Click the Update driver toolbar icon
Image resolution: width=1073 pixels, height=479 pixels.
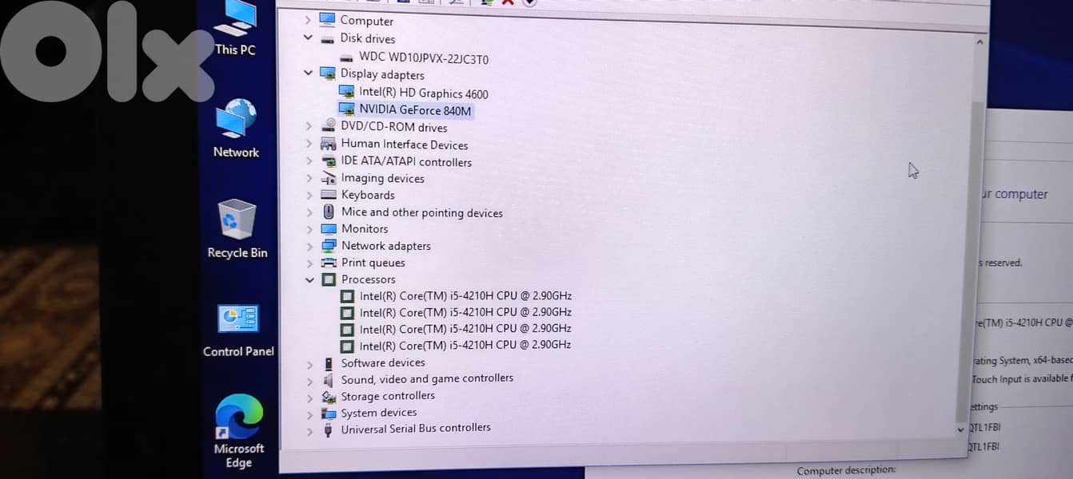(485, 2)
